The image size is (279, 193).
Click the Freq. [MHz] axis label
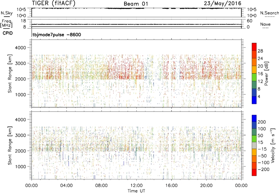coord(7,23)
